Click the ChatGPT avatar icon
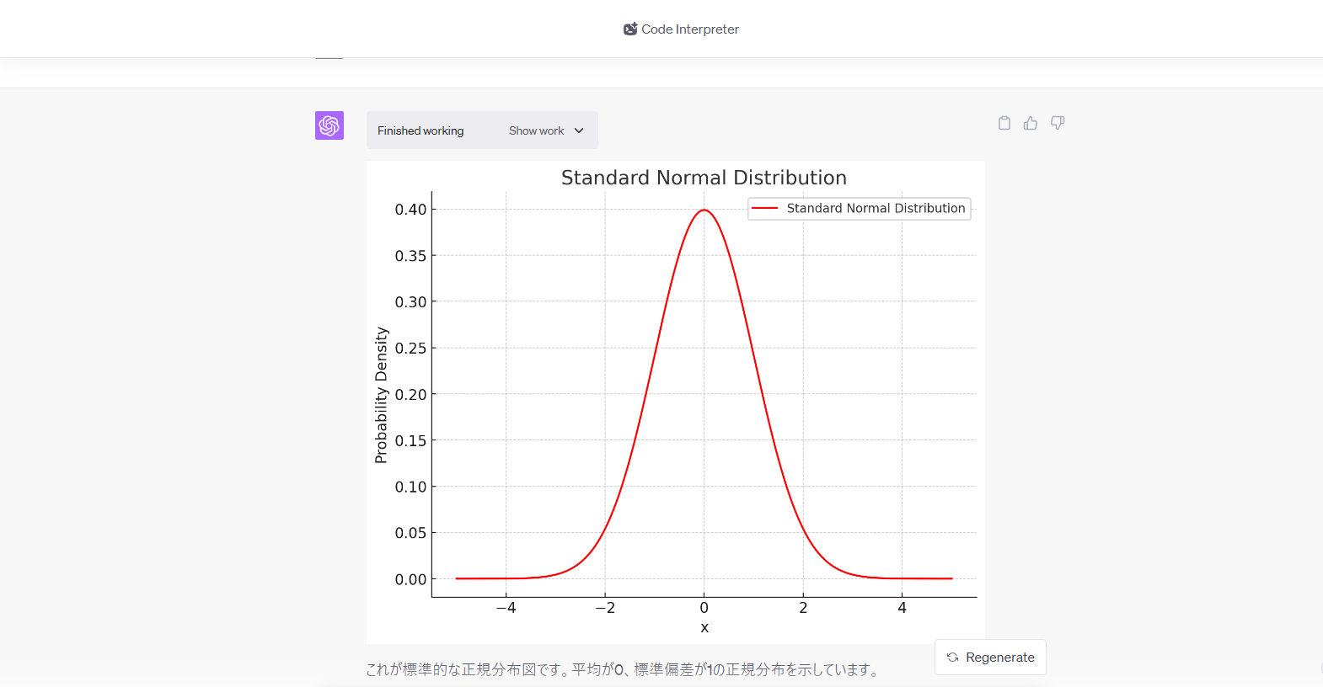Viewport: 1323px width, 687px height. 329,125
